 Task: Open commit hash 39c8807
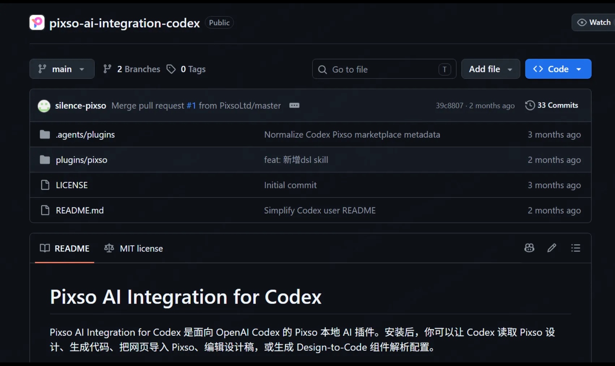450,106
